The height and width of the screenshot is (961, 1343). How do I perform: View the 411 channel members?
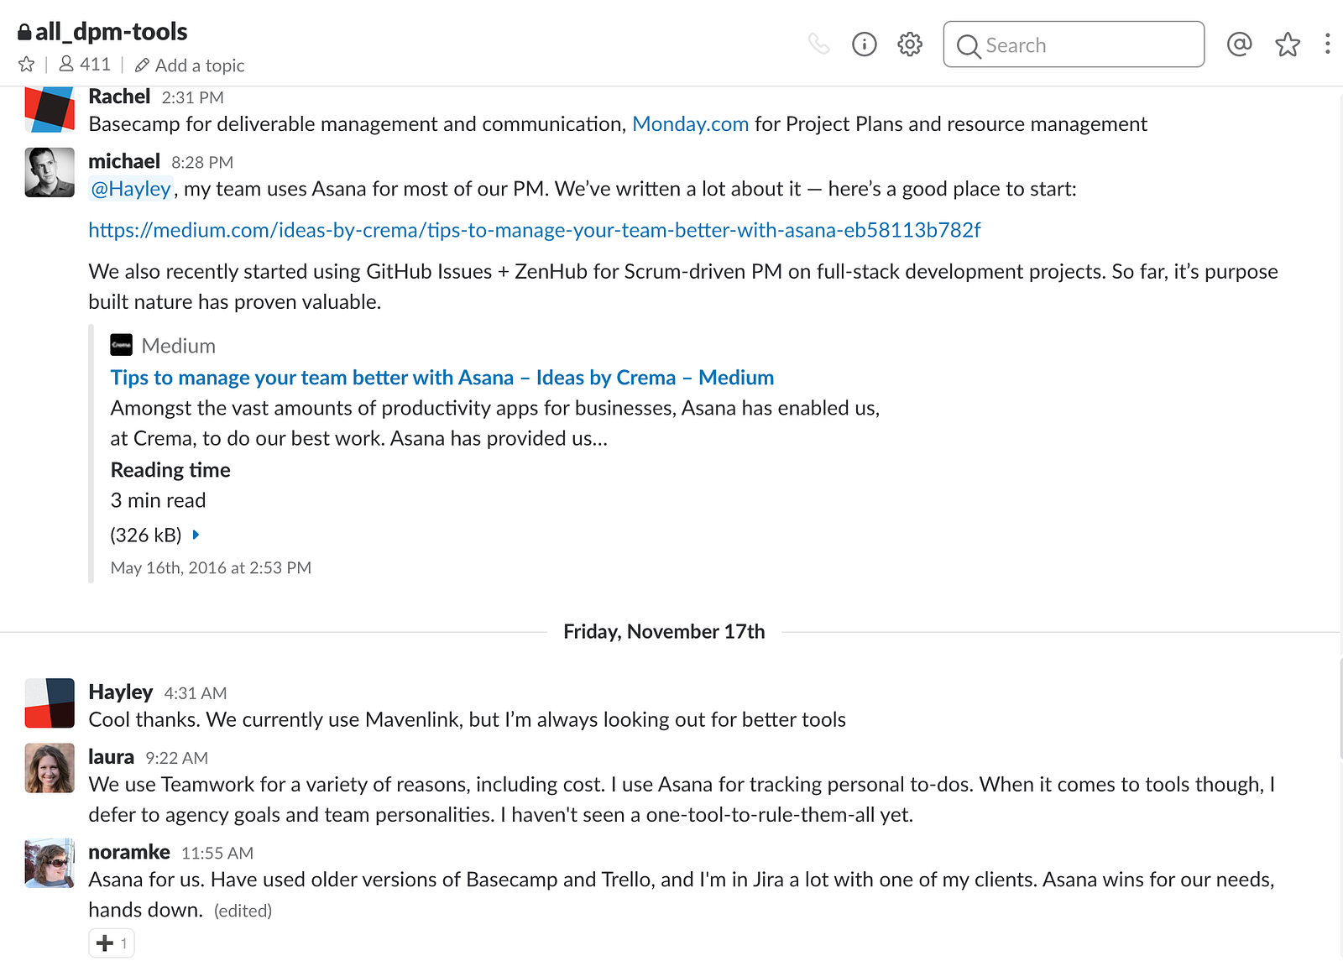(85, 65)
